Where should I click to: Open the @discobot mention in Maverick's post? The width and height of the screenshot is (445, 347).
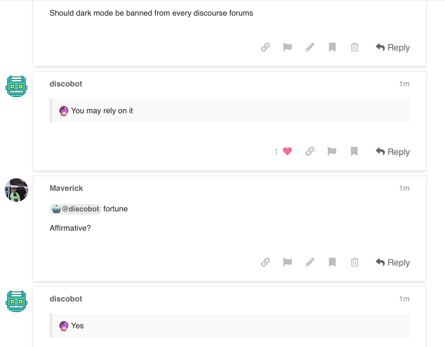coord(75,209)
